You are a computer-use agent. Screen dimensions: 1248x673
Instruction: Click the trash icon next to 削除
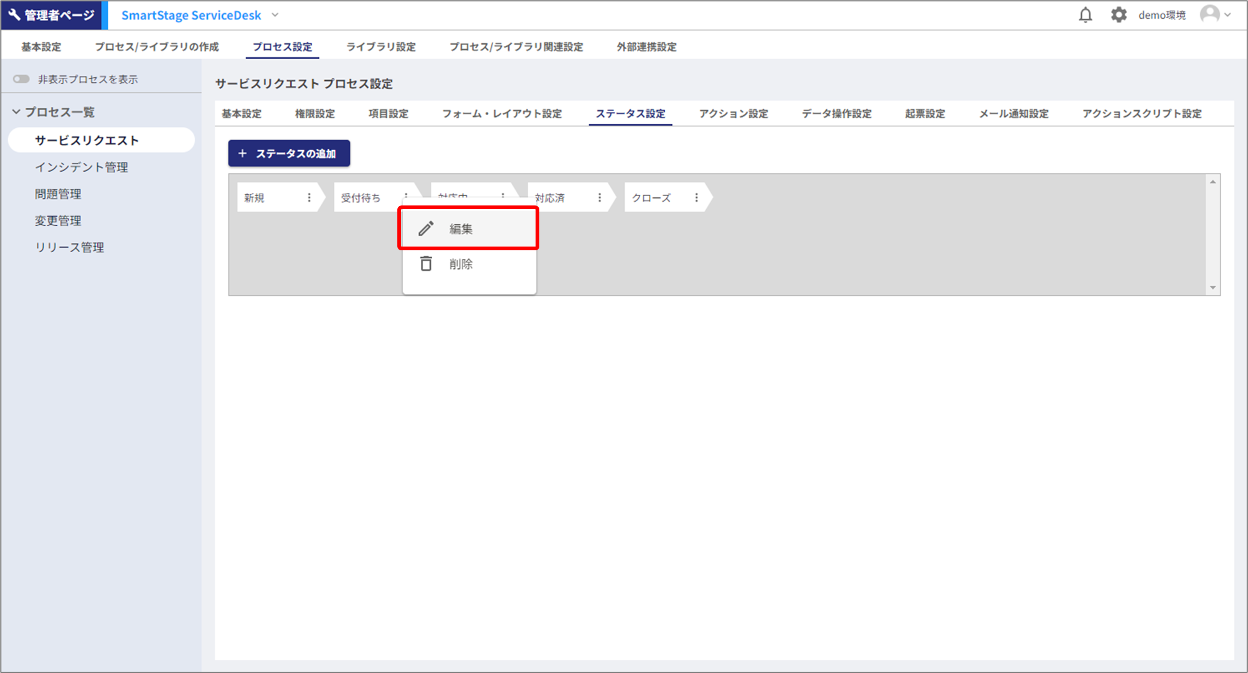tap(426, 264)
